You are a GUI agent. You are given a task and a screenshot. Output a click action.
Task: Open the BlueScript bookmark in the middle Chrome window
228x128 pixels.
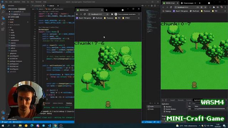click(97, 18)
